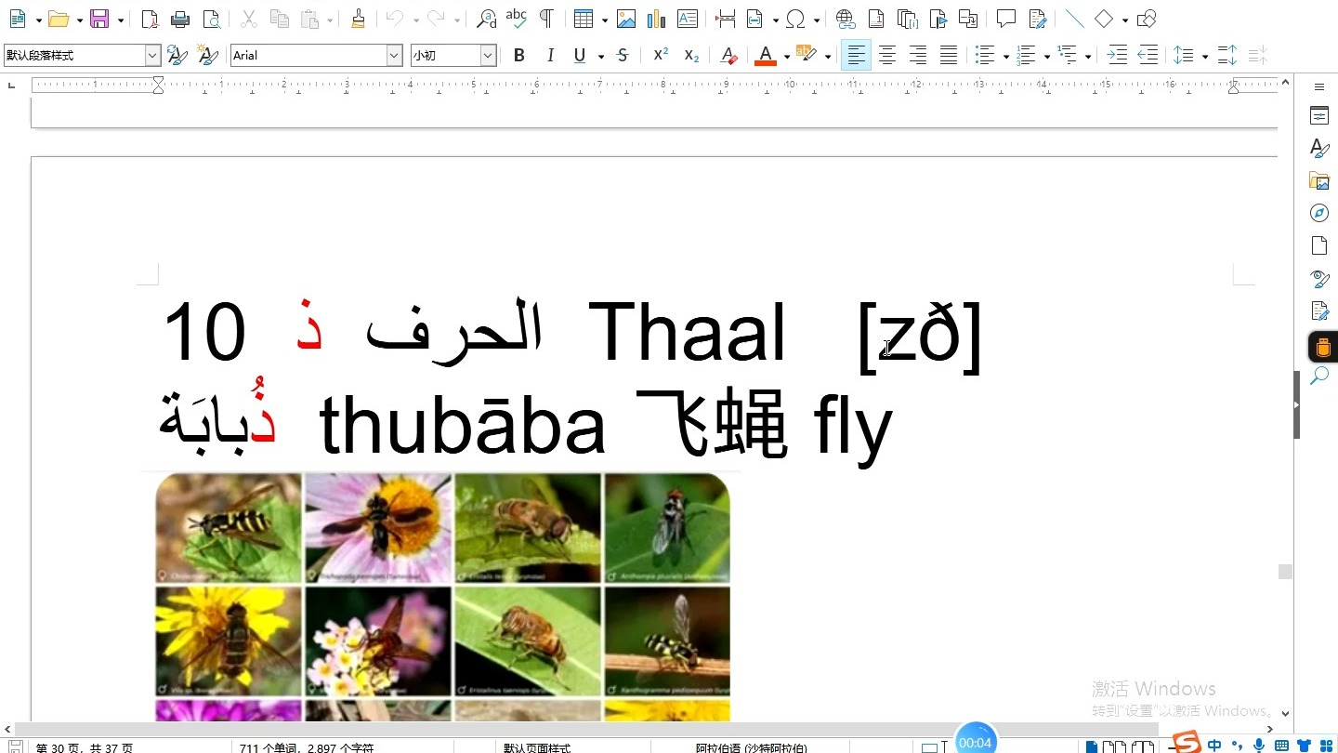The height and width of the screenshot is (753, 1338).
Task: Click the text language in status bar
Action: pos(752,747)
